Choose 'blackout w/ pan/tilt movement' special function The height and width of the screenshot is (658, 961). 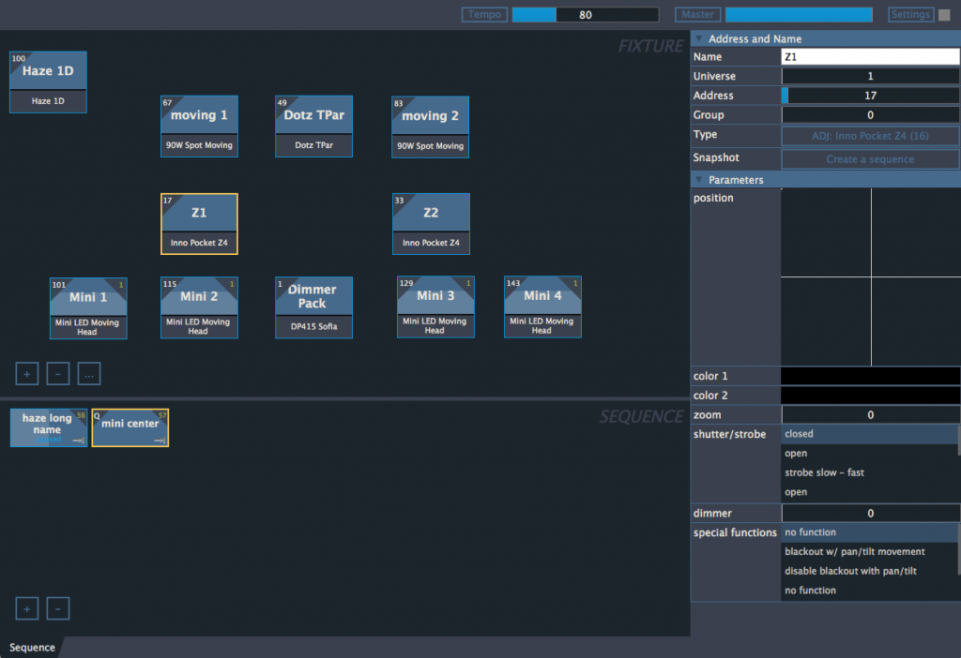point(854,552)
